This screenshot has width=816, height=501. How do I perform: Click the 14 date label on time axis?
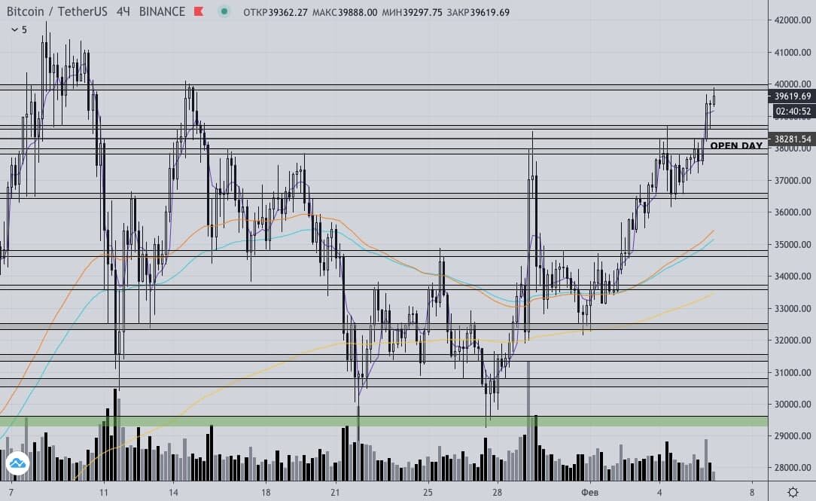click(173, 492)
